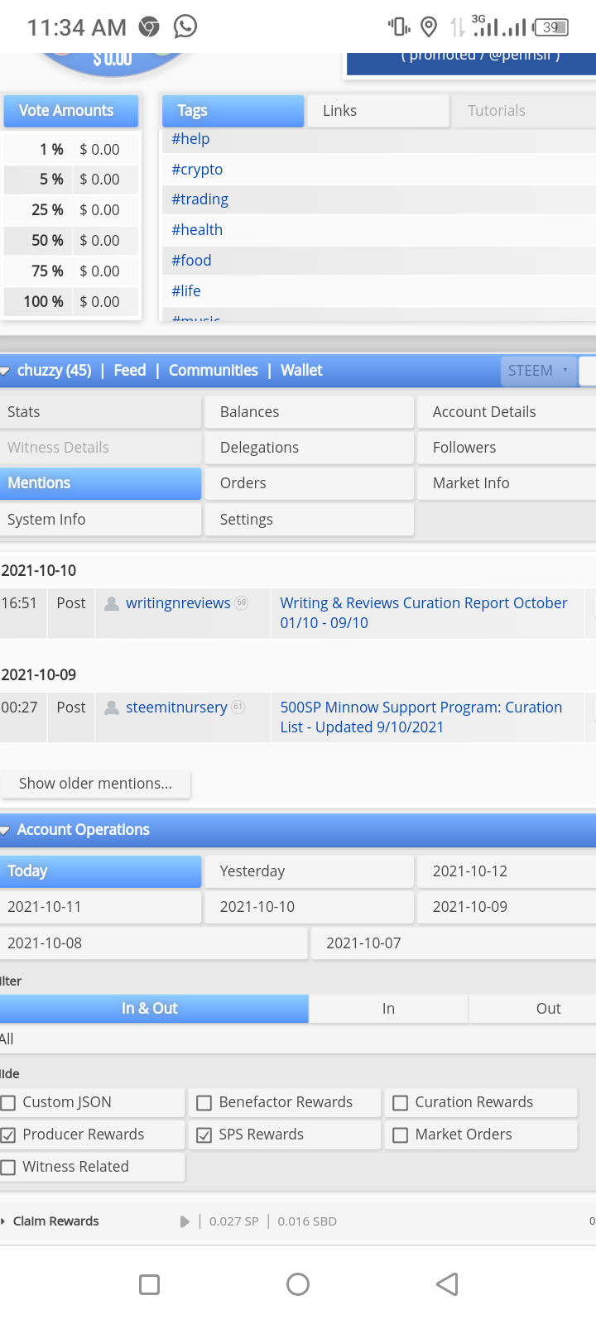Click the Wallet link

point(301,371)
